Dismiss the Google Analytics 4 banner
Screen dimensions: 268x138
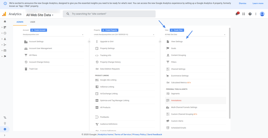pos(243,4)
